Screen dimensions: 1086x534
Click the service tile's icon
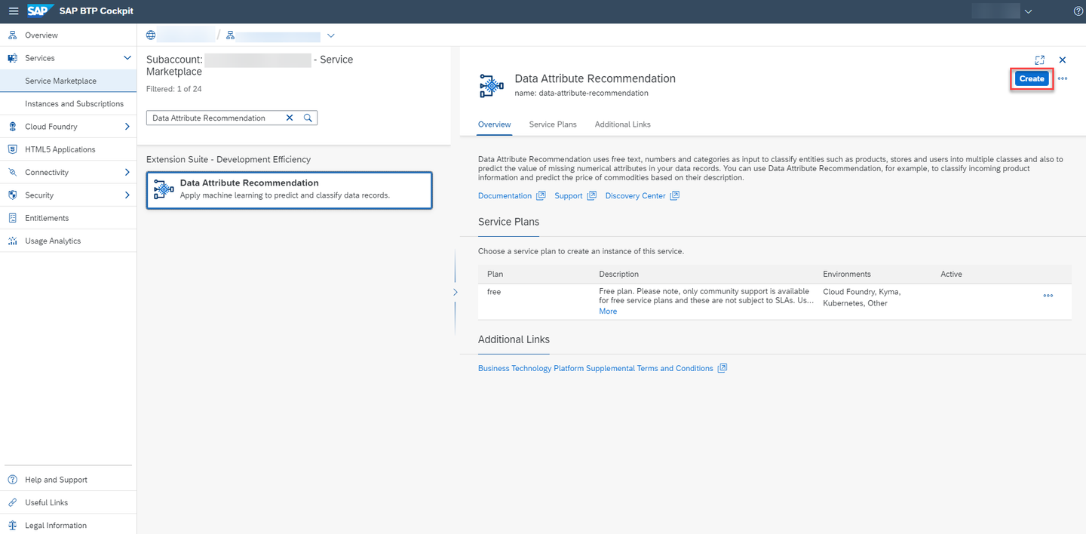click(x=164, y=189)
